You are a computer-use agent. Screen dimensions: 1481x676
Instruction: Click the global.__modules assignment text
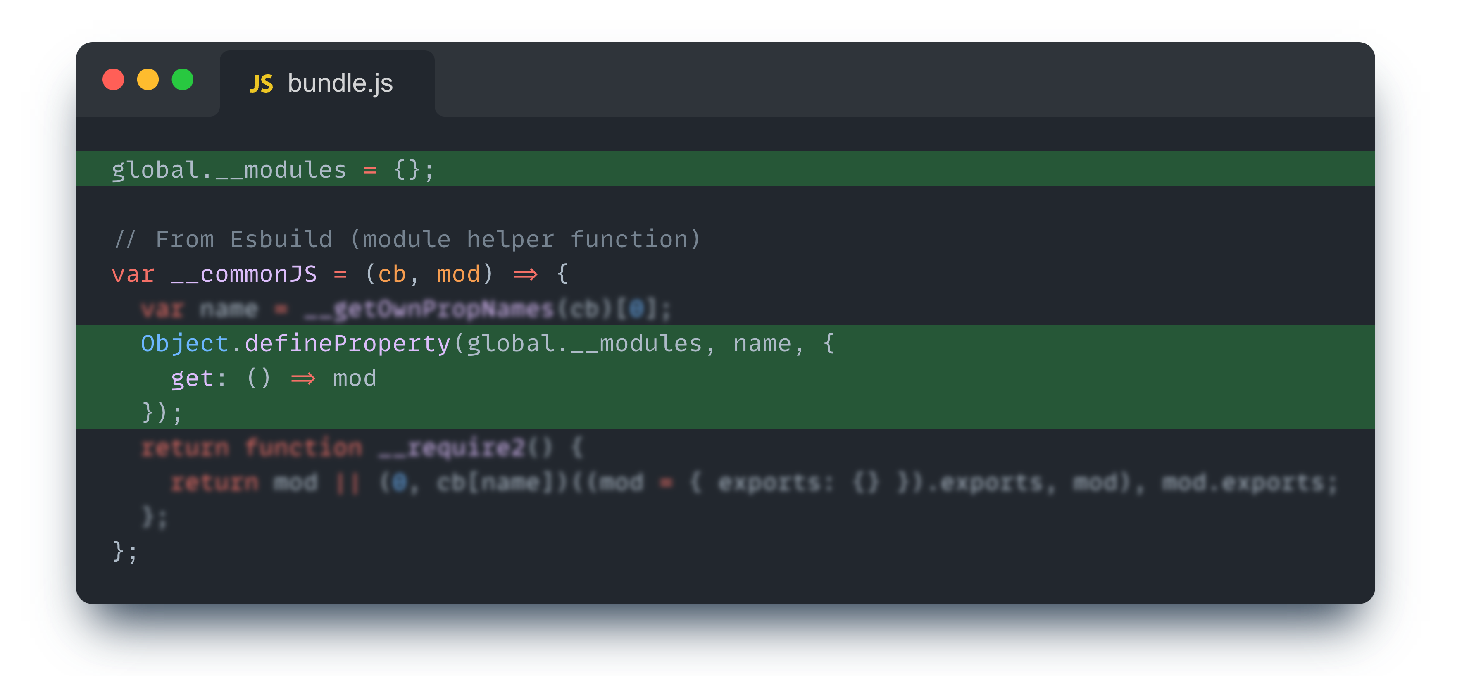[228, 170]
